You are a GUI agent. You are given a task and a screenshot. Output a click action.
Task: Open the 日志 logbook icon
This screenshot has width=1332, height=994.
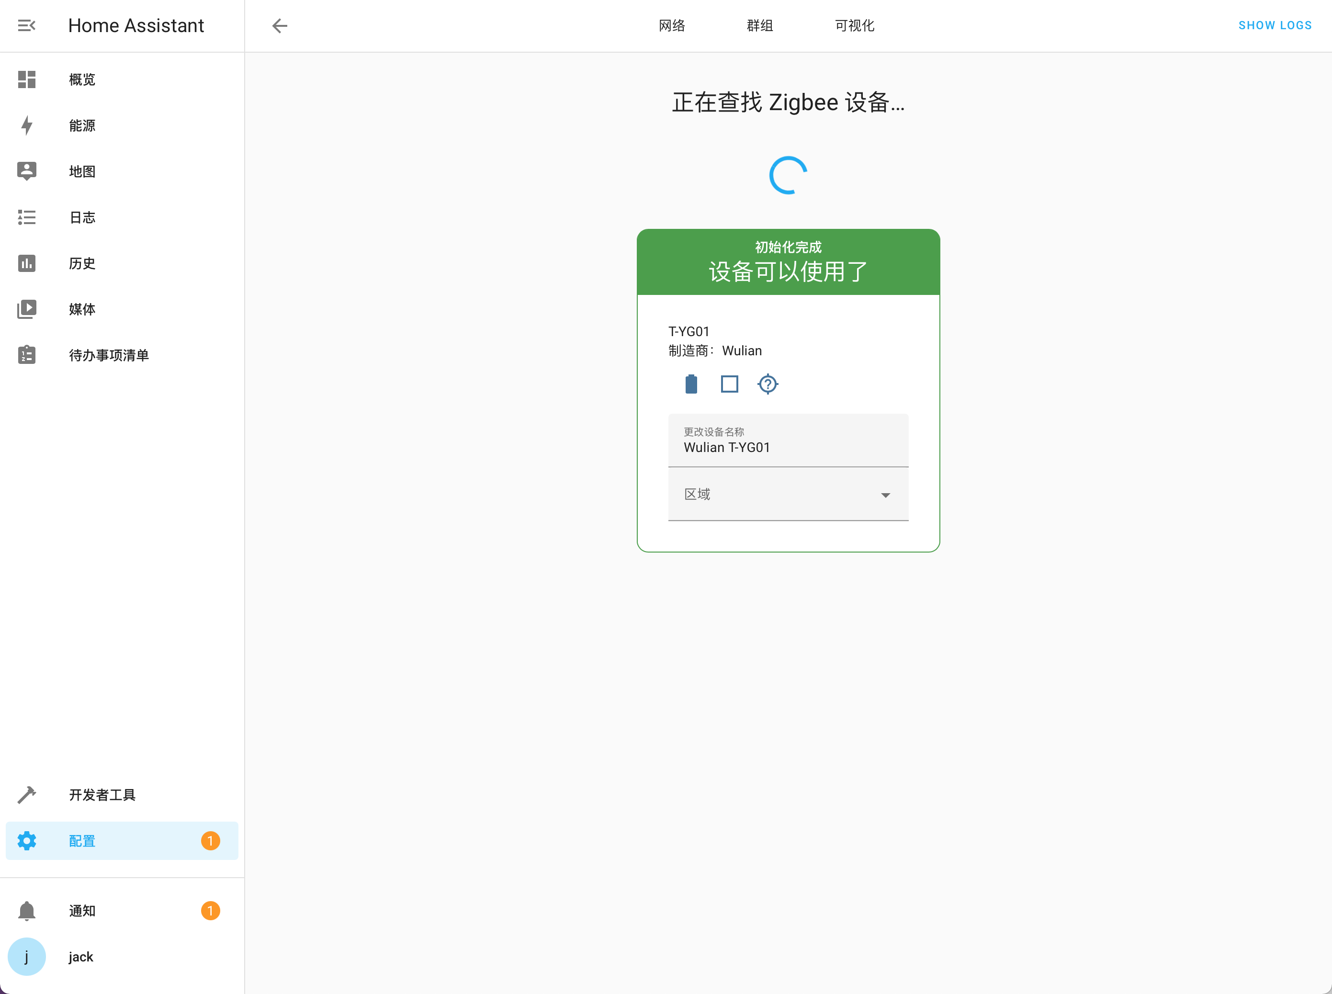(26, 217)
